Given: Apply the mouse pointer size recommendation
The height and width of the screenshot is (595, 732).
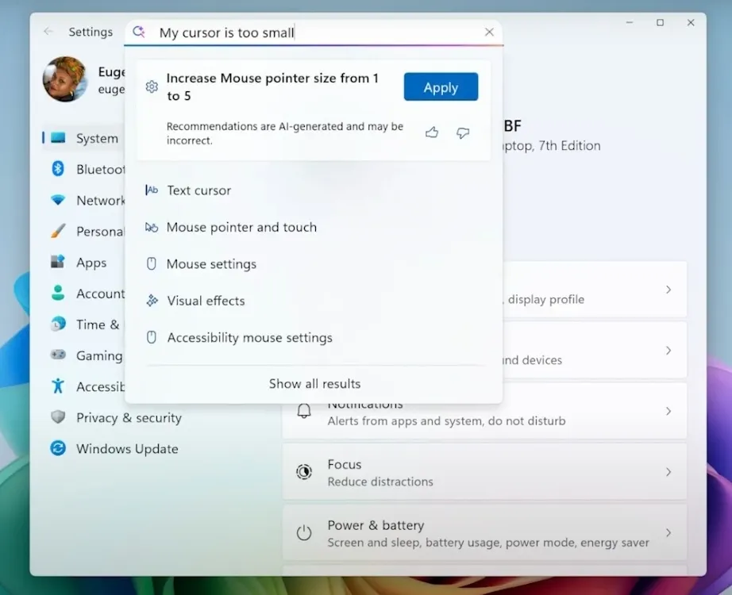Looking at the screenshot, I should (441, 87).
